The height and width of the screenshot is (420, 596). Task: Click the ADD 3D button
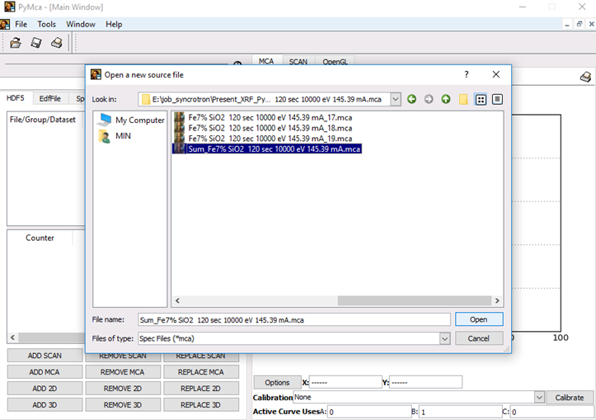(45, 405)
